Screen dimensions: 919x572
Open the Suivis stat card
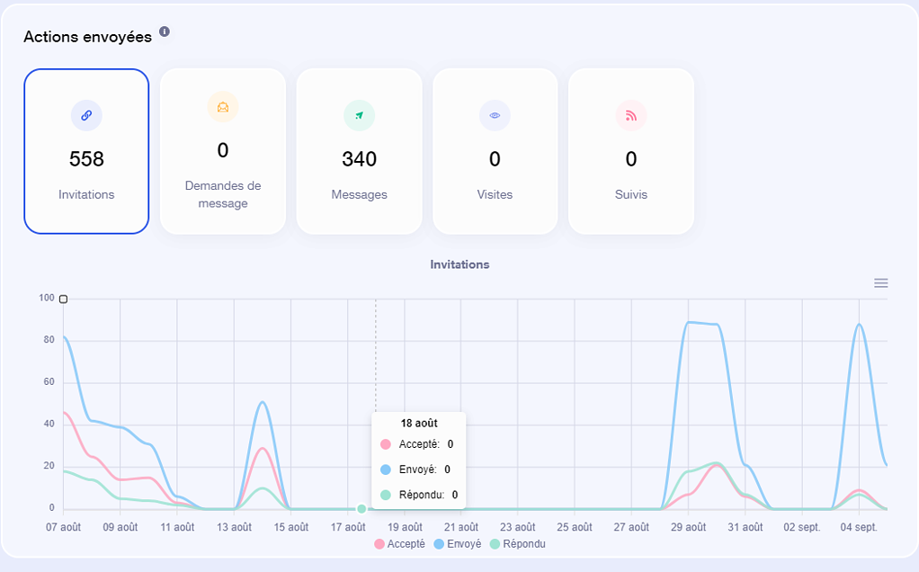(x=631, y=151)
